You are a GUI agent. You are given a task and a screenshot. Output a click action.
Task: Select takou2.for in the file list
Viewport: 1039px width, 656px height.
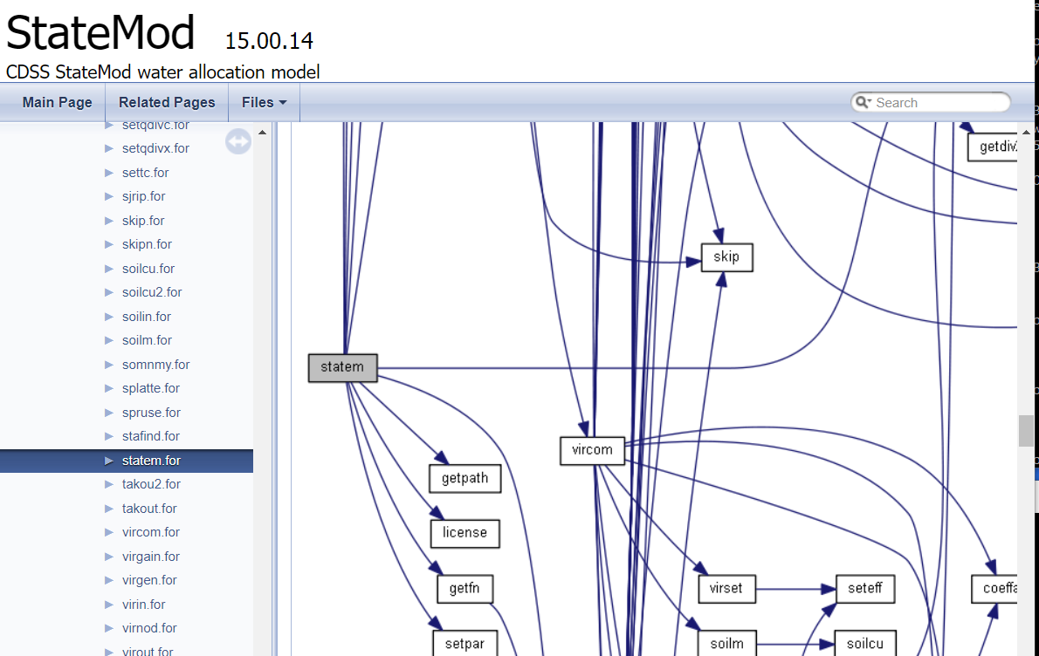click(151, 483)
